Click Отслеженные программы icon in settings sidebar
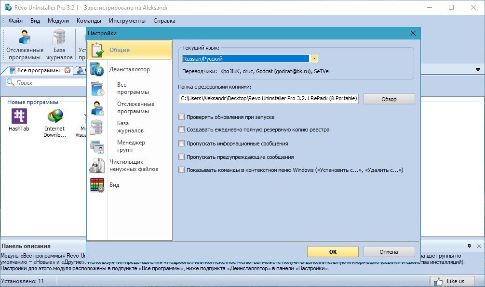Screen dimensions: 485x287 (98, 108)
